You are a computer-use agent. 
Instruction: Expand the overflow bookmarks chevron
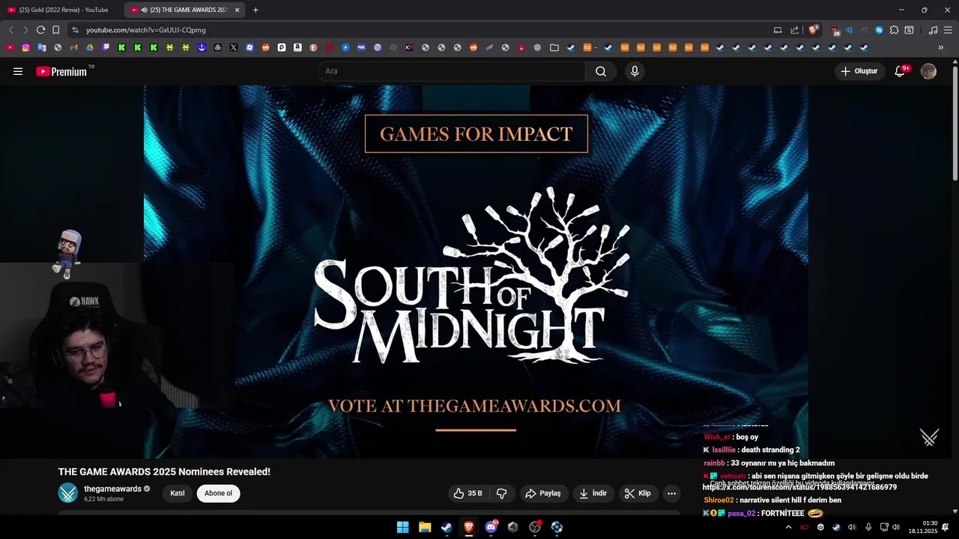[941, 47]
